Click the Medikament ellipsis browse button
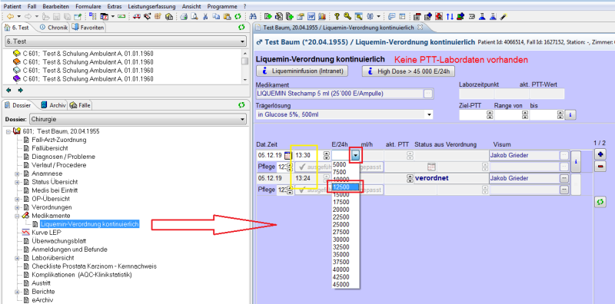 (428, 93)
